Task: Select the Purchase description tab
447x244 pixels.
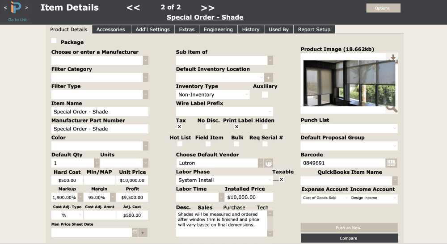Action: tap(234, 207)
